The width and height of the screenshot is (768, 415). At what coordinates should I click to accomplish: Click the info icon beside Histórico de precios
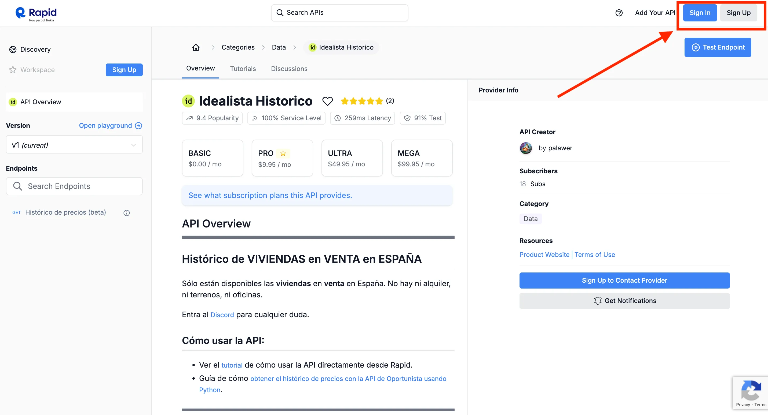(x=126, y=212)
